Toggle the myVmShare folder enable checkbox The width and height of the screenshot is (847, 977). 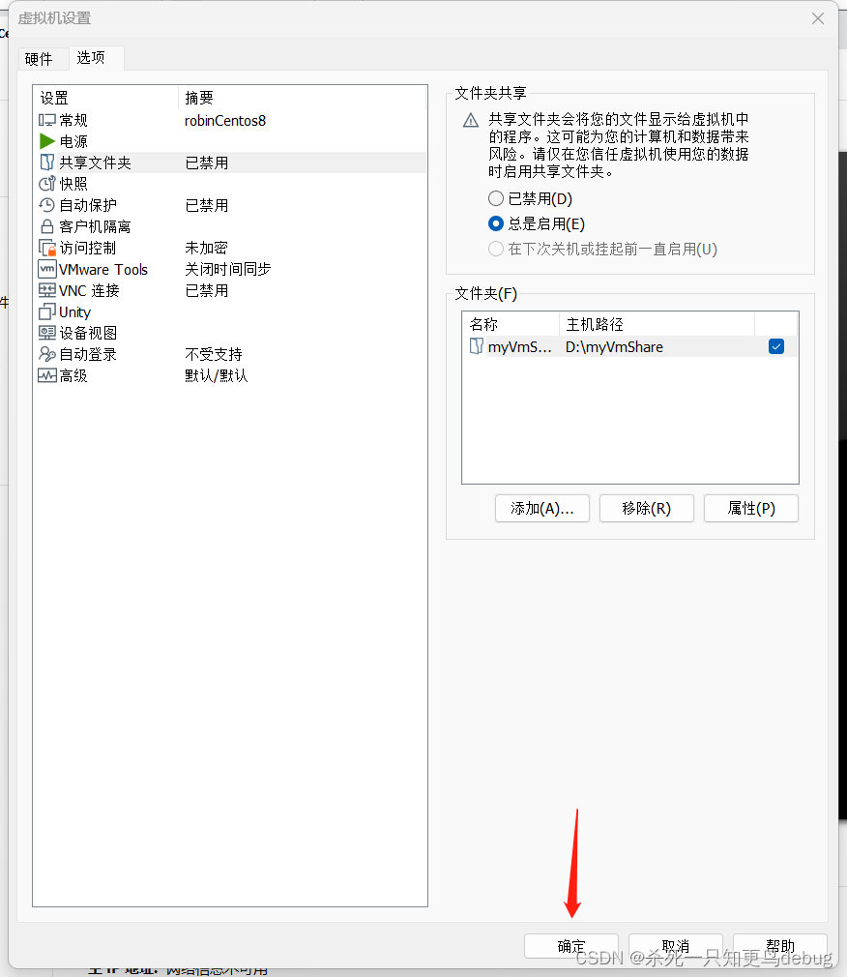[776, 346]
